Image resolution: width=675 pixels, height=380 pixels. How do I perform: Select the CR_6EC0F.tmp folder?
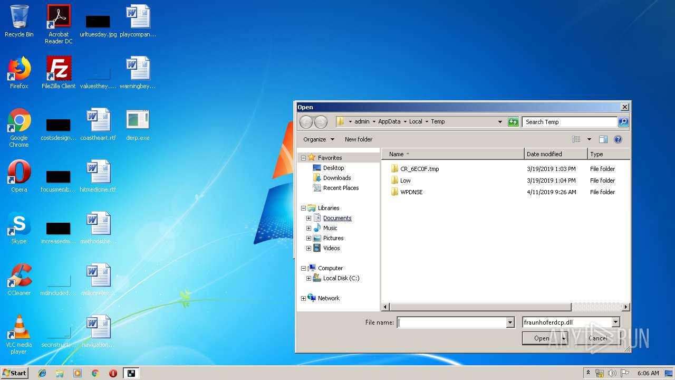419,169
